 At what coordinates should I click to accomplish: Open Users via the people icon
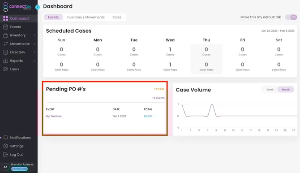click(5, 69)
